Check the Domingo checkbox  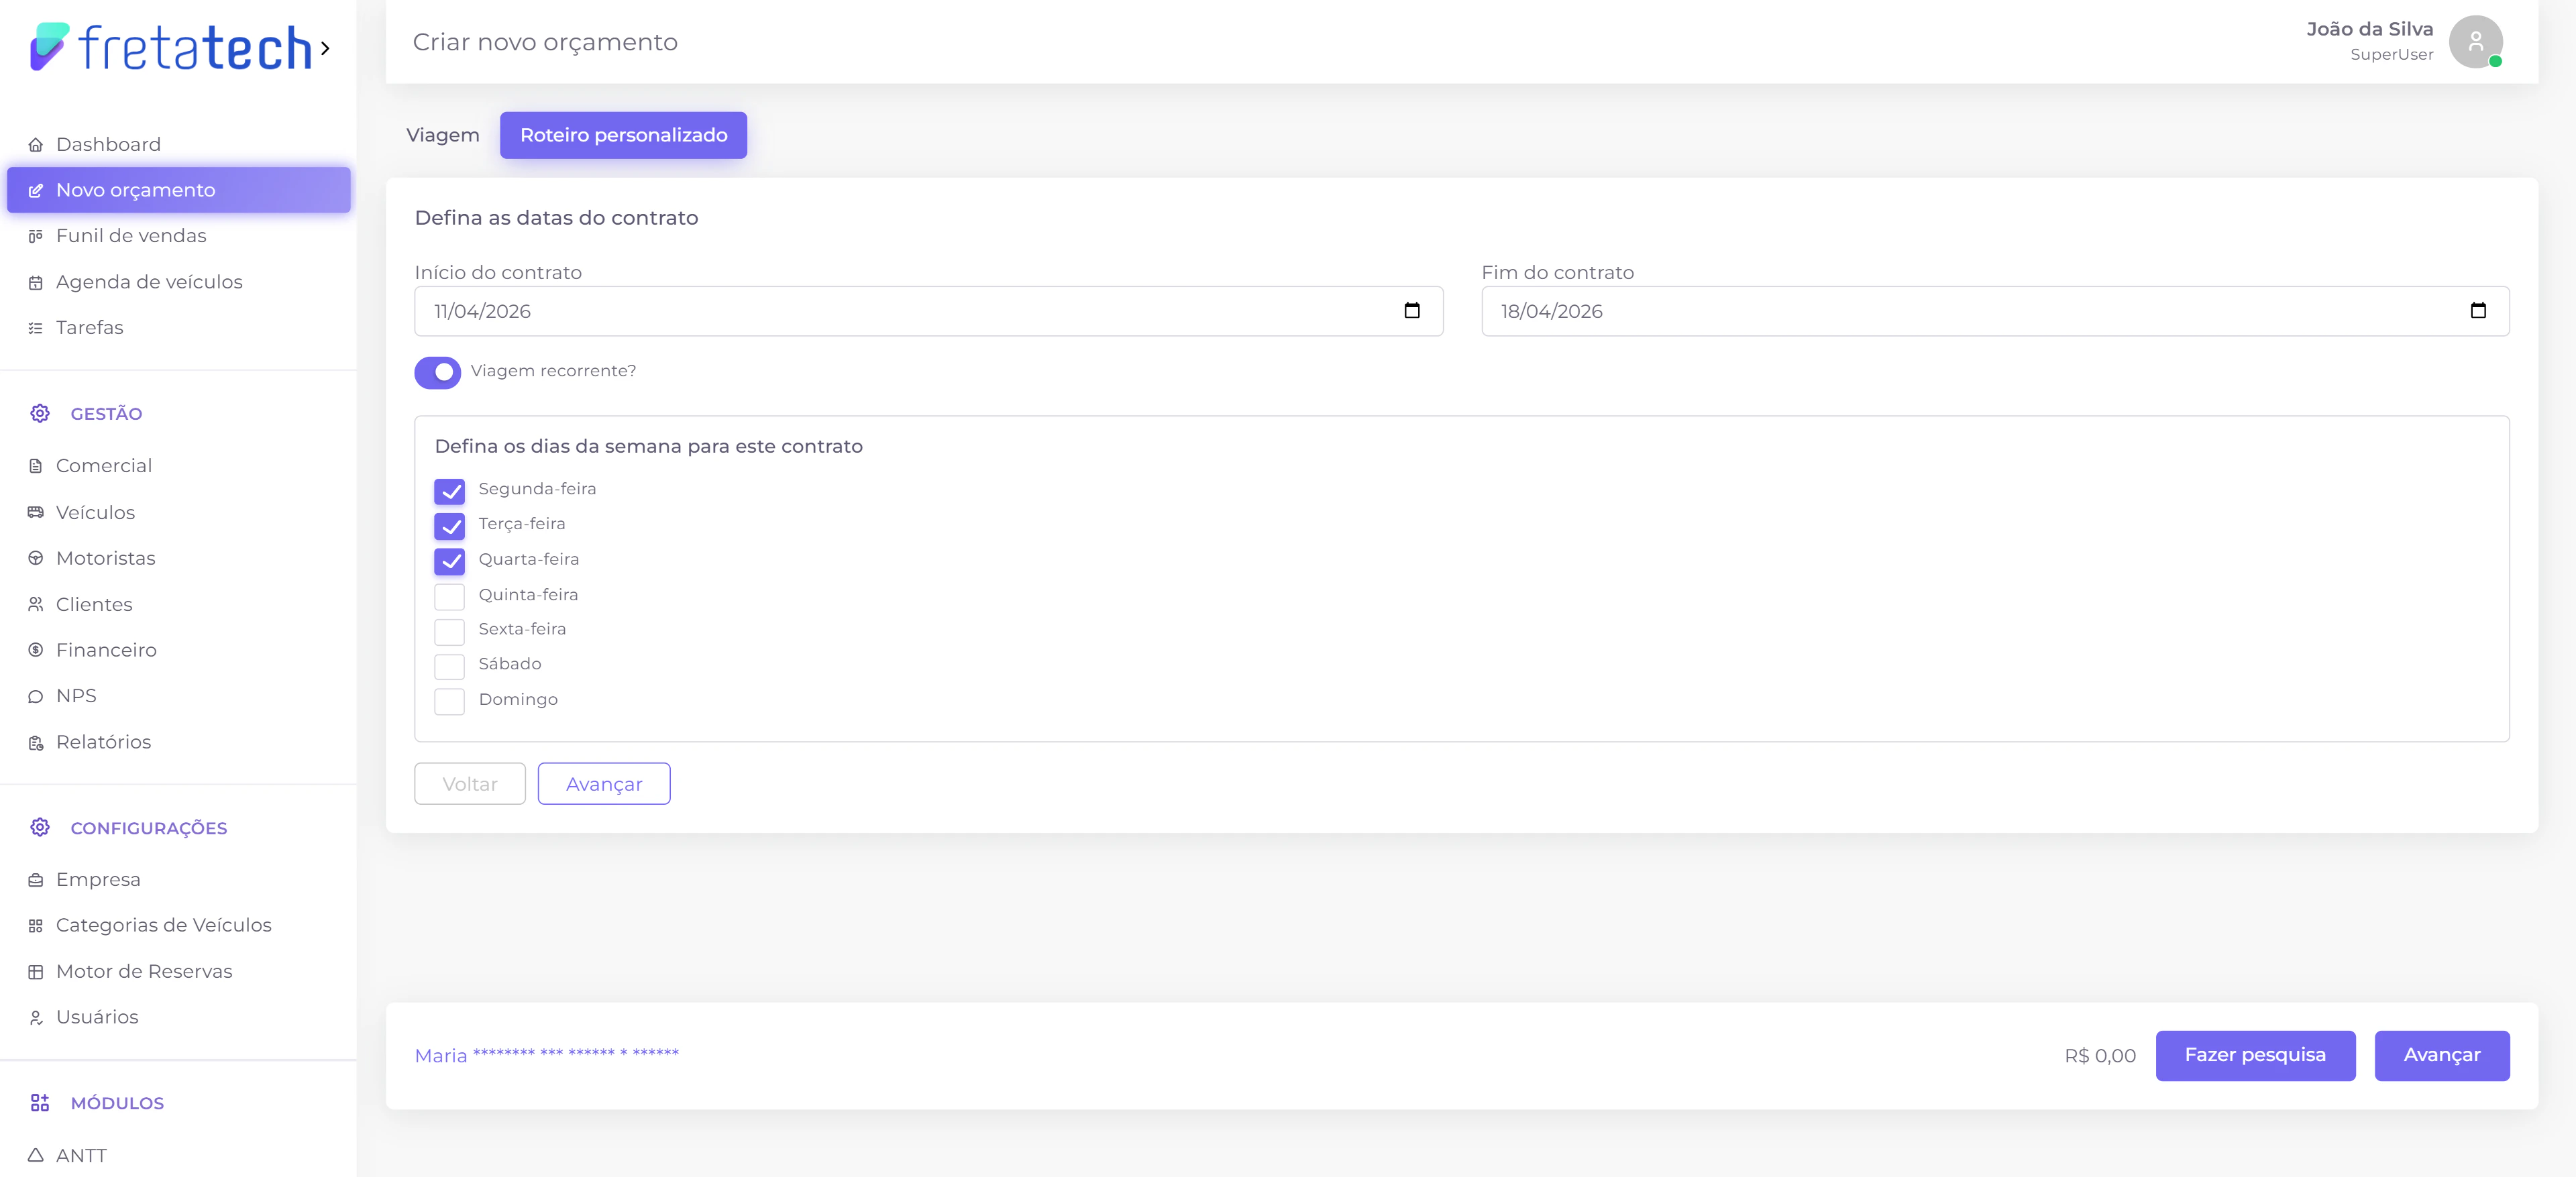[450, 701]
